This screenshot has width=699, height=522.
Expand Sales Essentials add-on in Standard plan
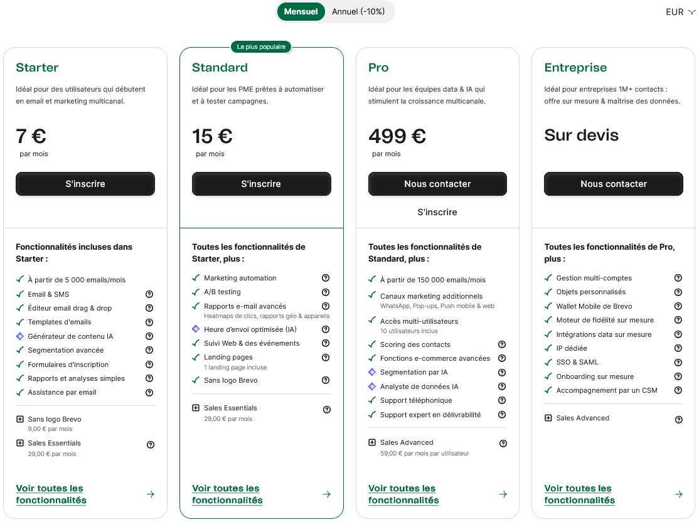coord(196,408)
